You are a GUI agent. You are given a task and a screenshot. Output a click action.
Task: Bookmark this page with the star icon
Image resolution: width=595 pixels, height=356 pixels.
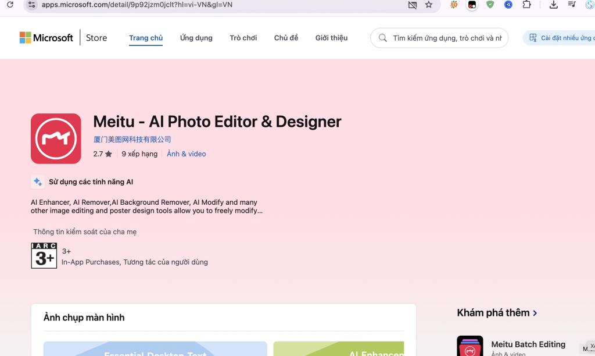click(429, 5)
